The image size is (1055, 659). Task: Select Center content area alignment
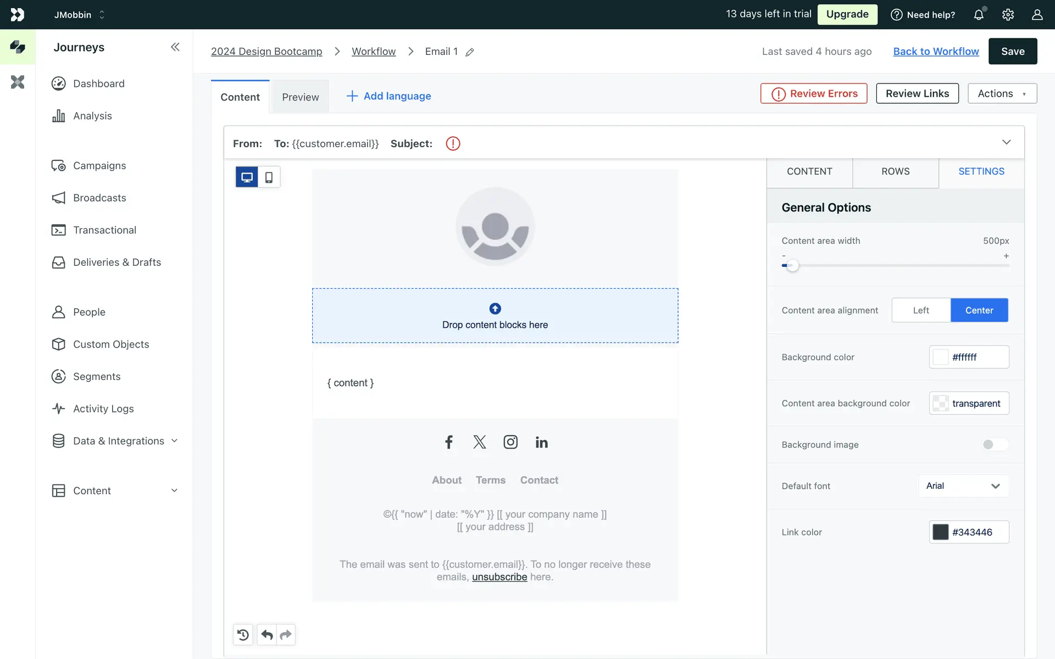[979, 310]
